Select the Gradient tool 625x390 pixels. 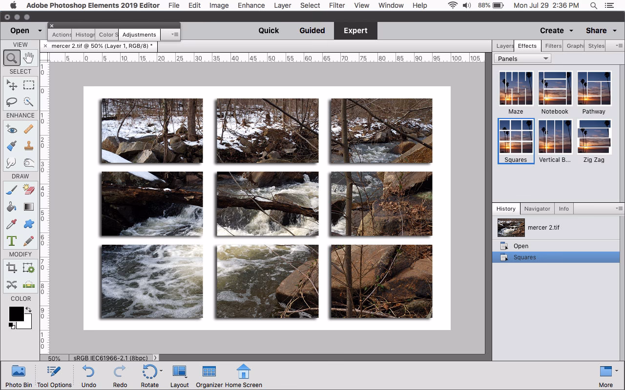pos(28,207)
